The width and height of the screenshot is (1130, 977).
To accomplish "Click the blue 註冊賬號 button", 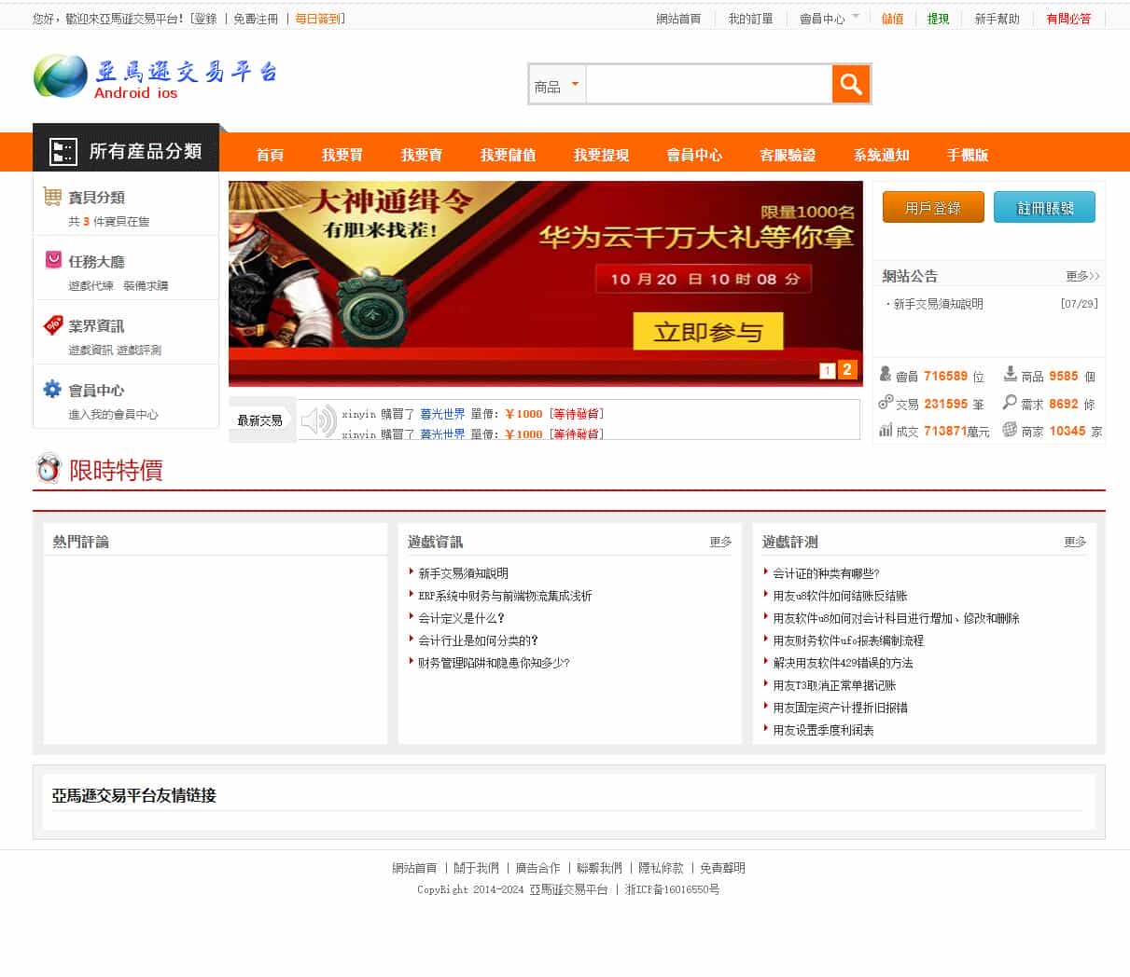I will 1044,207.
